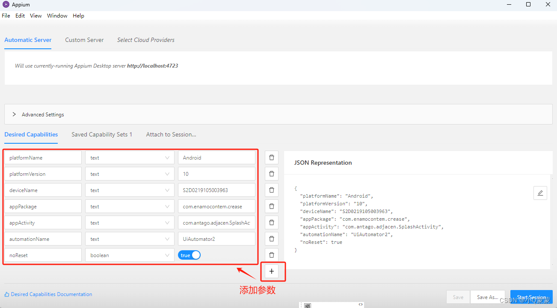Click the deviceName name field
Image resolution: width=557 pixels, height=308 pixels.
(43, 190)
